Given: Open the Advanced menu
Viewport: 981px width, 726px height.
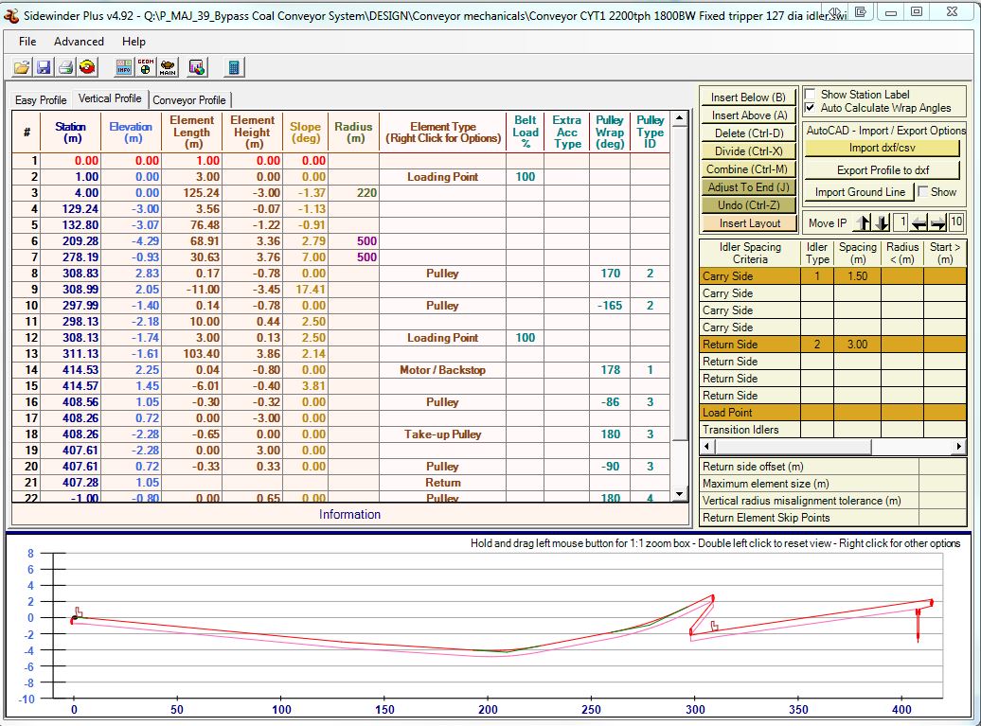Looking at the screenshot, I should tap(79, 42).
